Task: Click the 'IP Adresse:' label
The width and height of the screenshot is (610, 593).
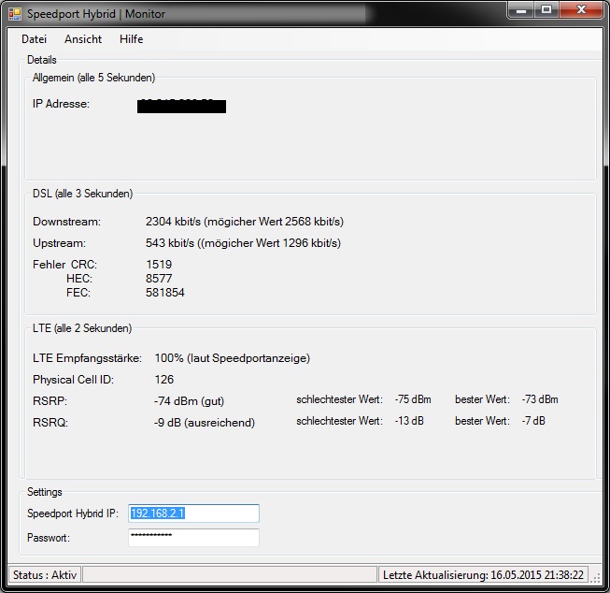Action: pyautogui.click(x=61, y=104)
